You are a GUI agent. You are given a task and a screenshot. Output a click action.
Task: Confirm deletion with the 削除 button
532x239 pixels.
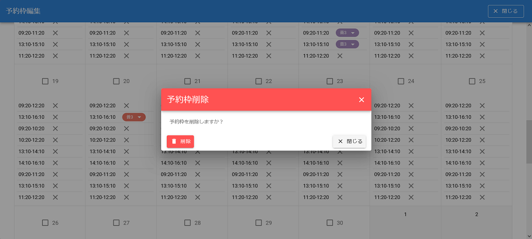180,141
